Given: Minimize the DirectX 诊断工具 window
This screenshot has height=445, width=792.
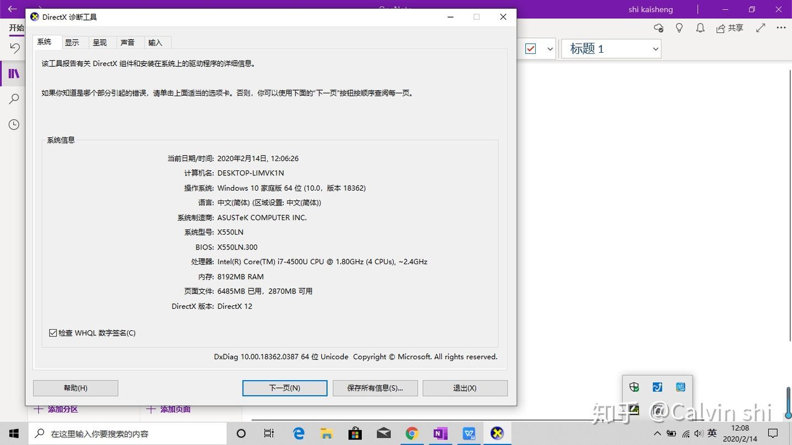Looking at the screenshot, I should tap(451, 17).
